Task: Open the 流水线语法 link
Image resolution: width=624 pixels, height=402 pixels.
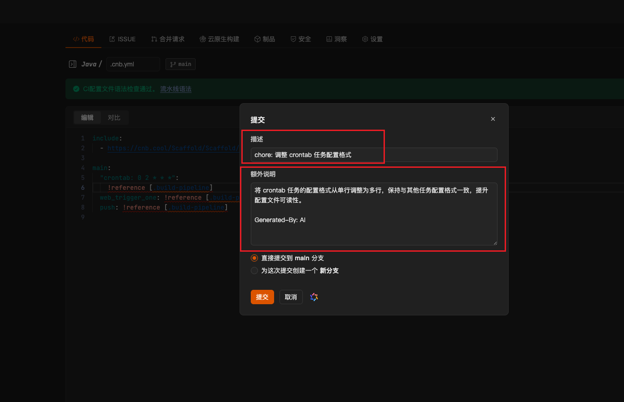Action: click(x=176, y=89)
